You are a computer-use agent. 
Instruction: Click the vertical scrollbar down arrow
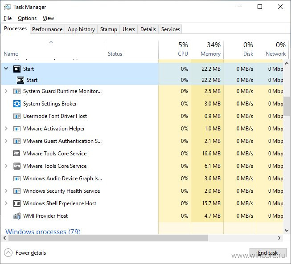287,231
